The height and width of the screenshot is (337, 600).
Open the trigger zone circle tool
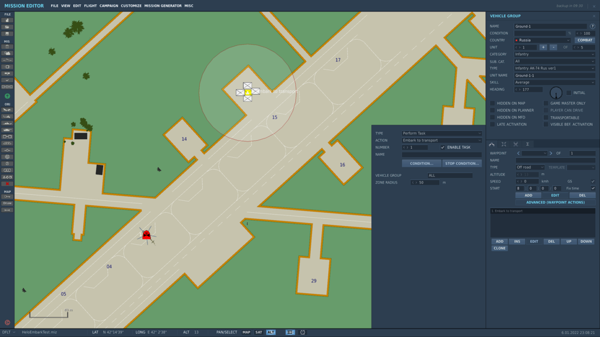point(7,163)
